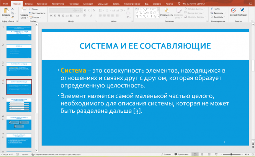Click the 'Что вы хотите сделать?' search box
The image size is (255, 157).
point(198,3)
